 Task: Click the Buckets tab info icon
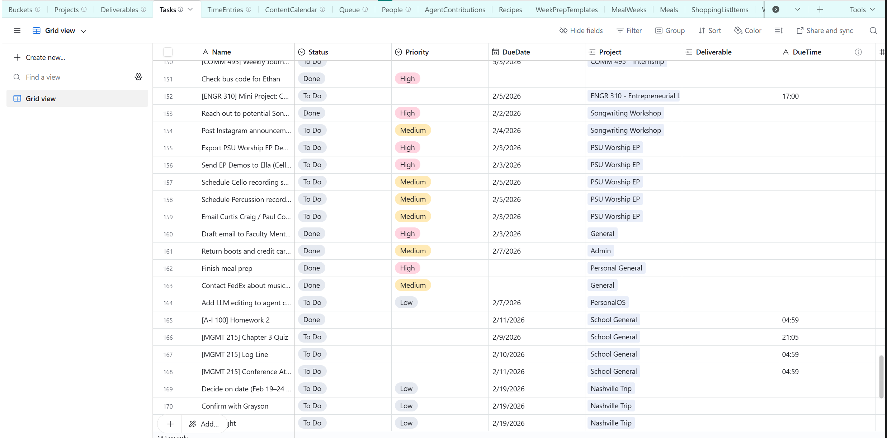tap(38, 9)
